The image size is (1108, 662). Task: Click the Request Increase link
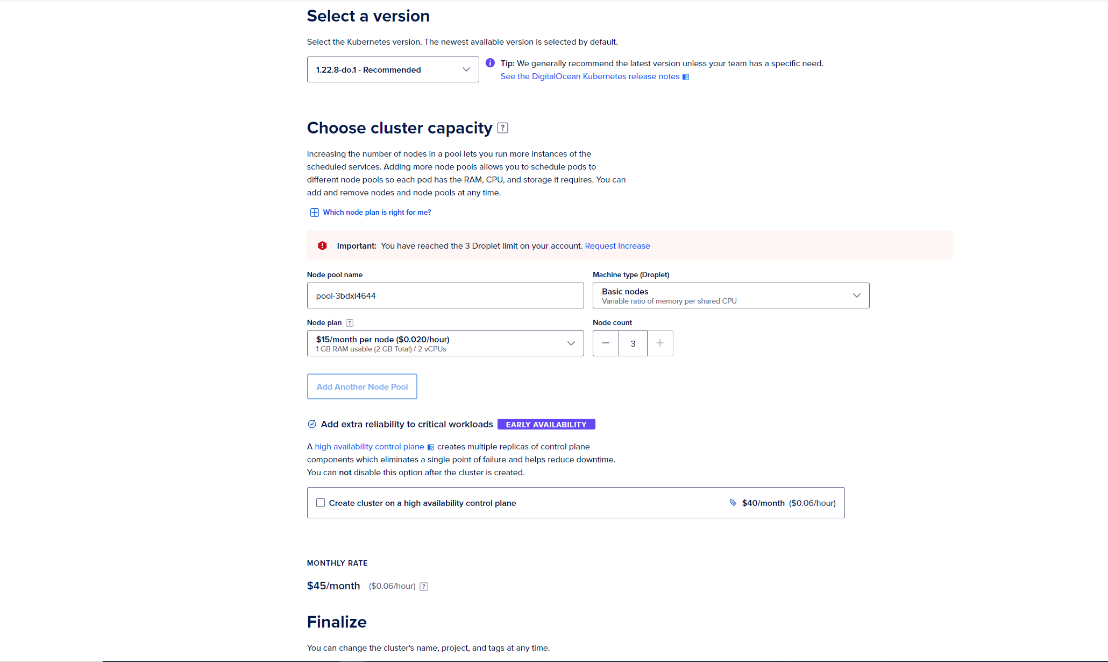pos(617,246)
